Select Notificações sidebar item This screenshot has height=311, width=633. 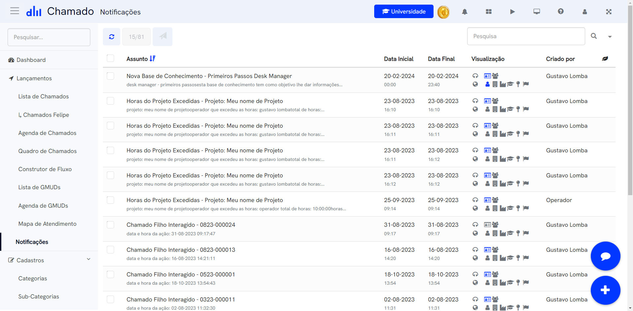pos(32,242)
